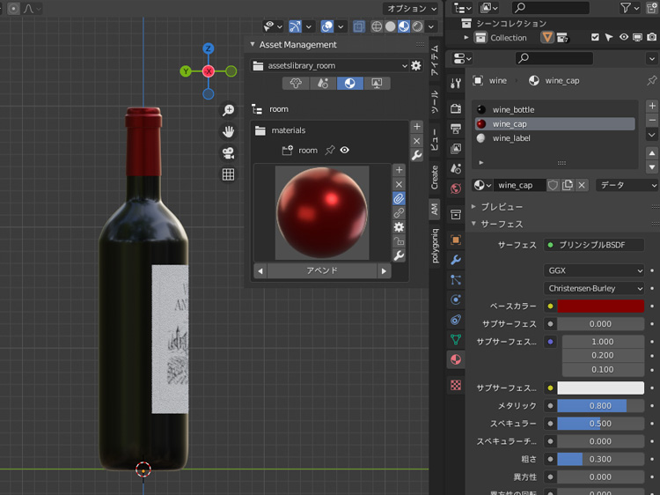Toggle the camera view icon
This screenshot has height=495, width=660.
pos(228,152)
